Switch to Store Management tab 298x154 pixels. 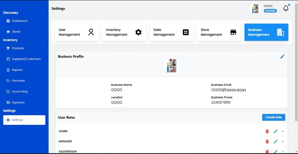click(219, 32)
